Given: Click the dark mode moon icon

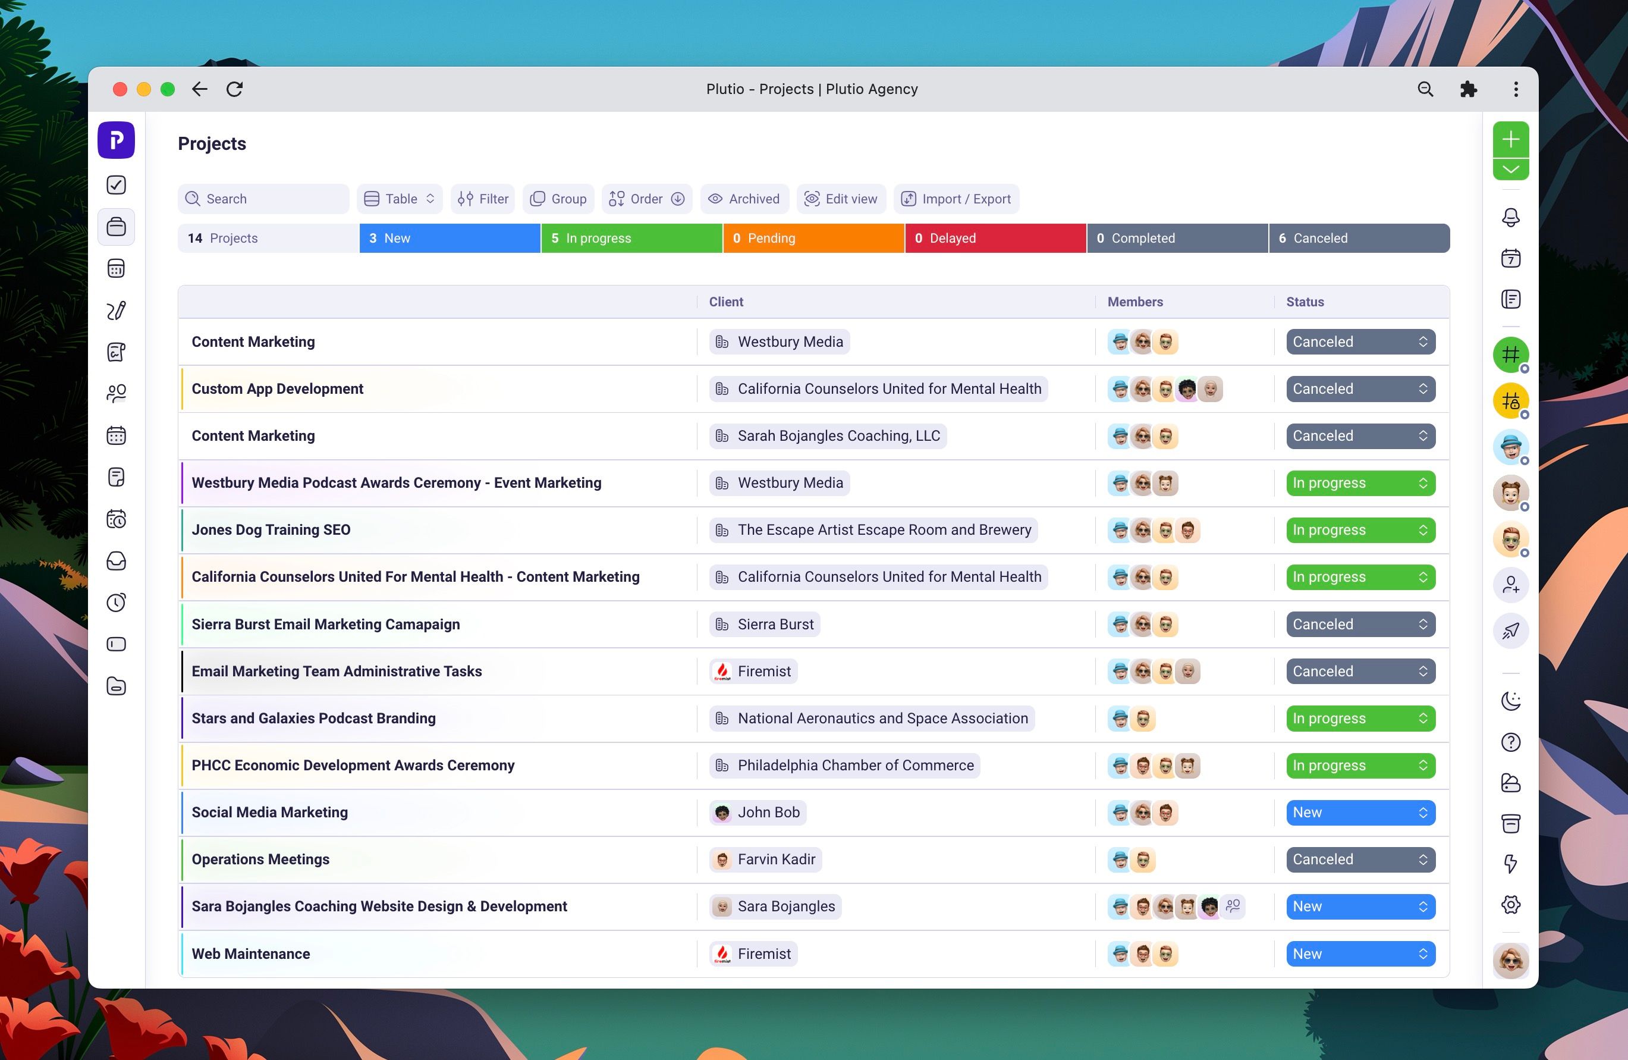Looking at the screenshot, I should point(1510,701).
